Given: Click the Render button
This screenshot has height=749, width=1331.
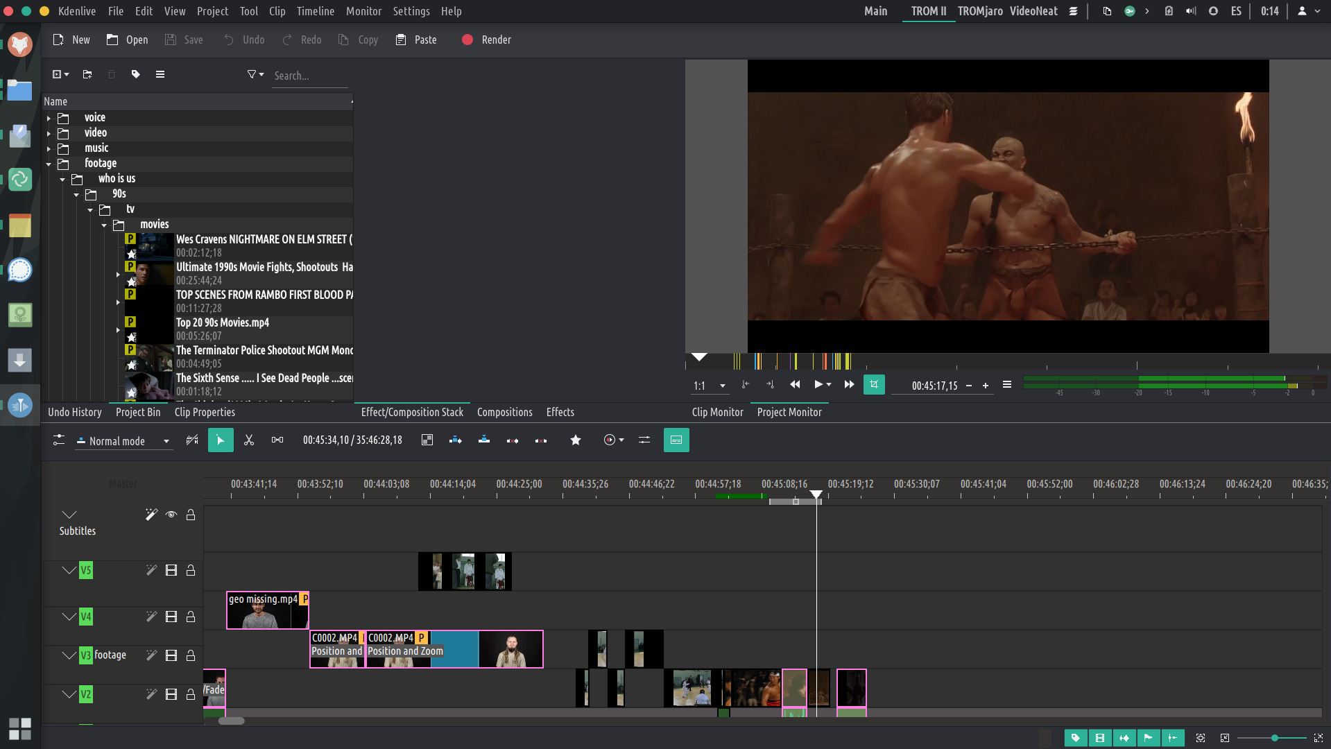Looking at the screenshot, I should pyautogui.click(x=486, y=40).
